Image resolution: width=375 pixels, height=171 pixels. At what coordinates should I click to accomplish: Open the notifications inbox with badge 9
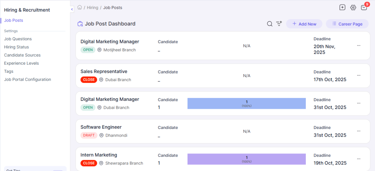tap(364, 8)
